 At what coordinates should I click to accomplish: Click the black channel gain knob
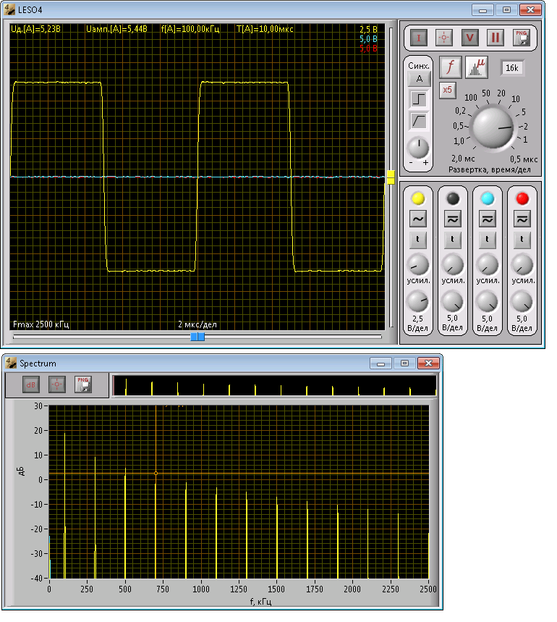[x=453, y=265]
